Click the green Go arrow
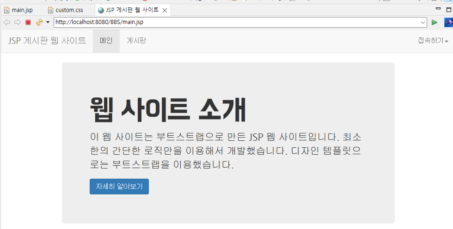The height and width of the screenshot is (229, 453). tap(434, 22)
